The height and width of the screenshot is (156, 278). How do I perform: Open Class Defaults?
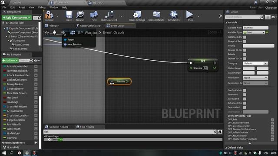tap(156, 16)
